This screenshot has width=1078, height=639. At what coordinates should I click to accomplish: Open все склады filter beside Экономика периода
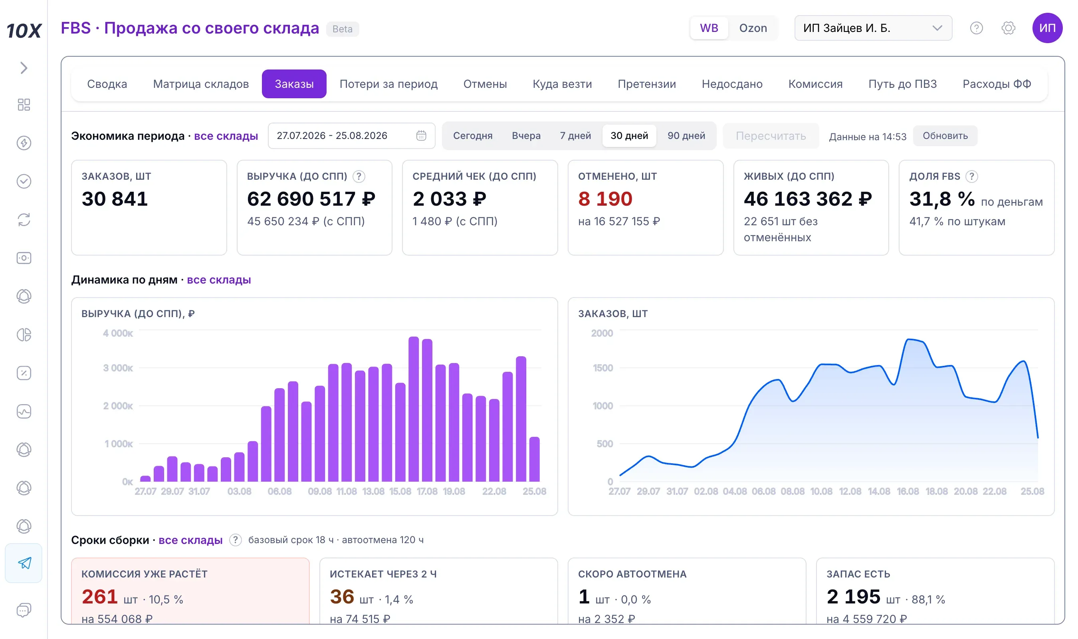(x=226, y=136)
